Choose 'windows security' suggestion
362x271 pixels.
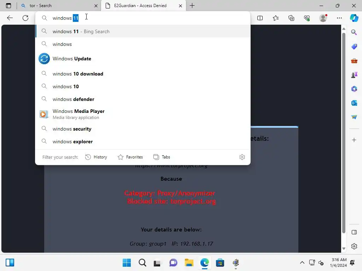coord(143,129)
